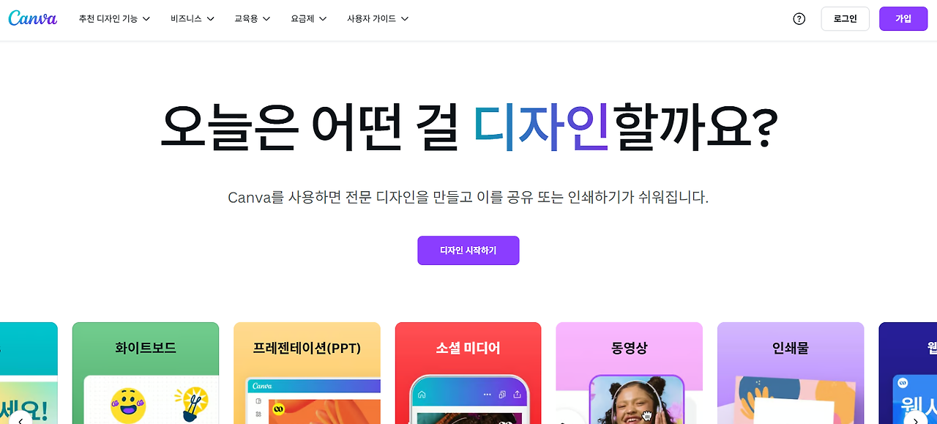Click the Canva logo
Viewport: 937px width, 424px height.
coord(33,18)
